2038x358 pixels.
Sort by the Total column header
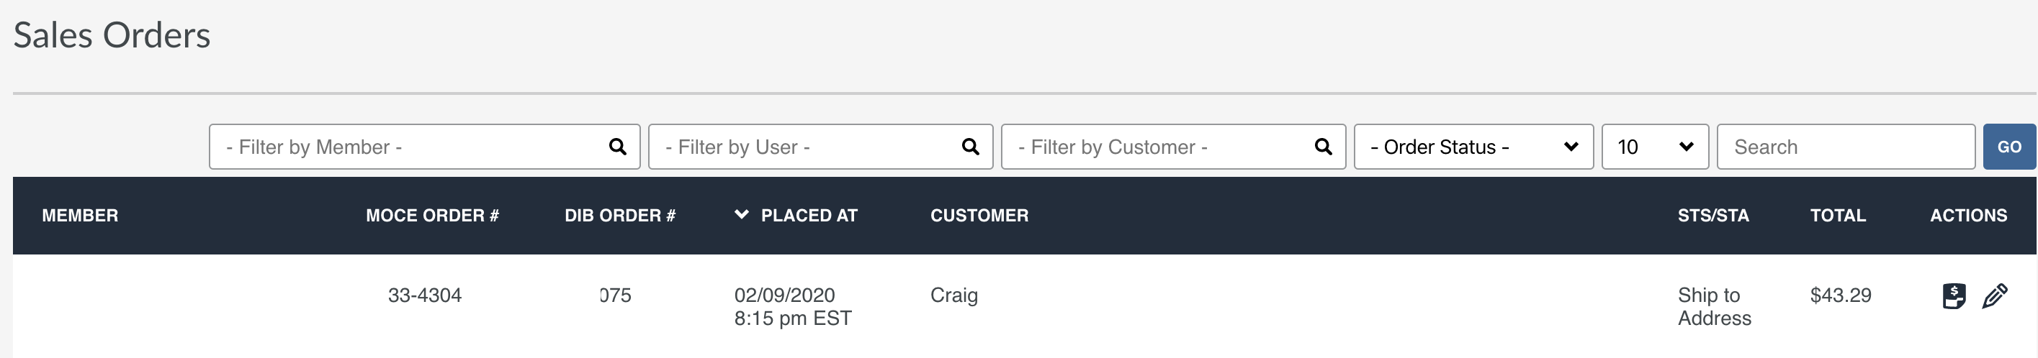coord(1838,215)
